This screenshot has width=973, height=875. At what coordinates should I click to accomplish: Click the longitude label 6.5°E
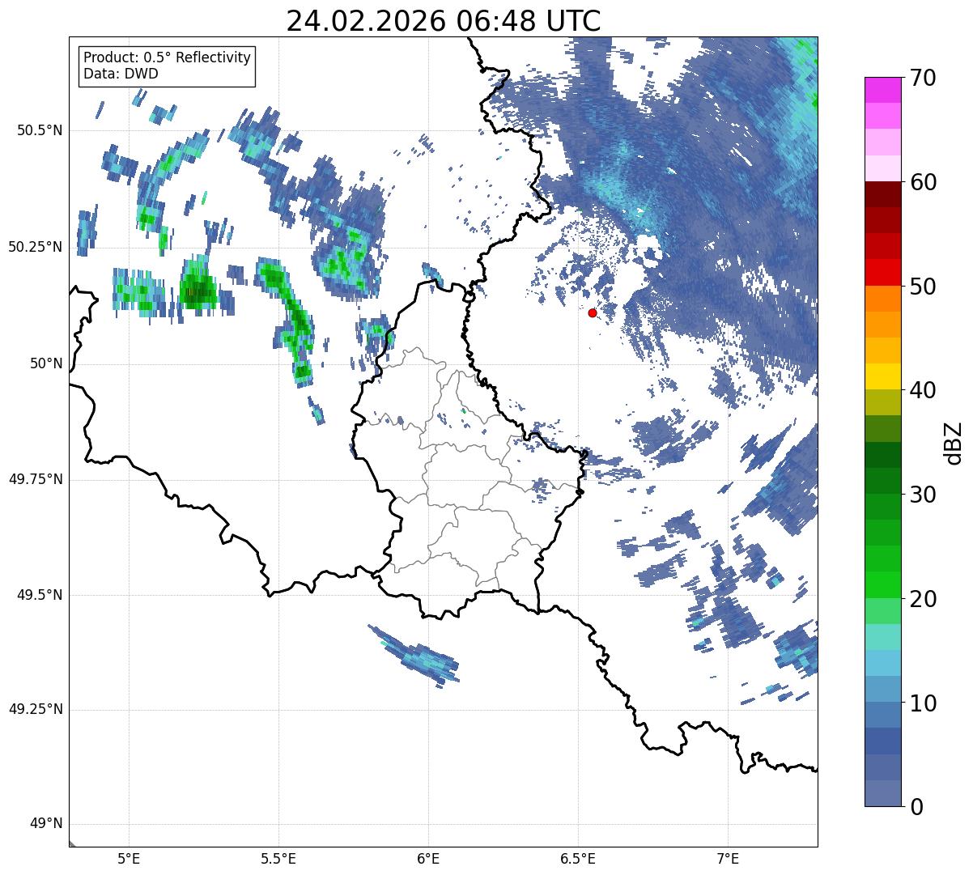click(578, 859)
